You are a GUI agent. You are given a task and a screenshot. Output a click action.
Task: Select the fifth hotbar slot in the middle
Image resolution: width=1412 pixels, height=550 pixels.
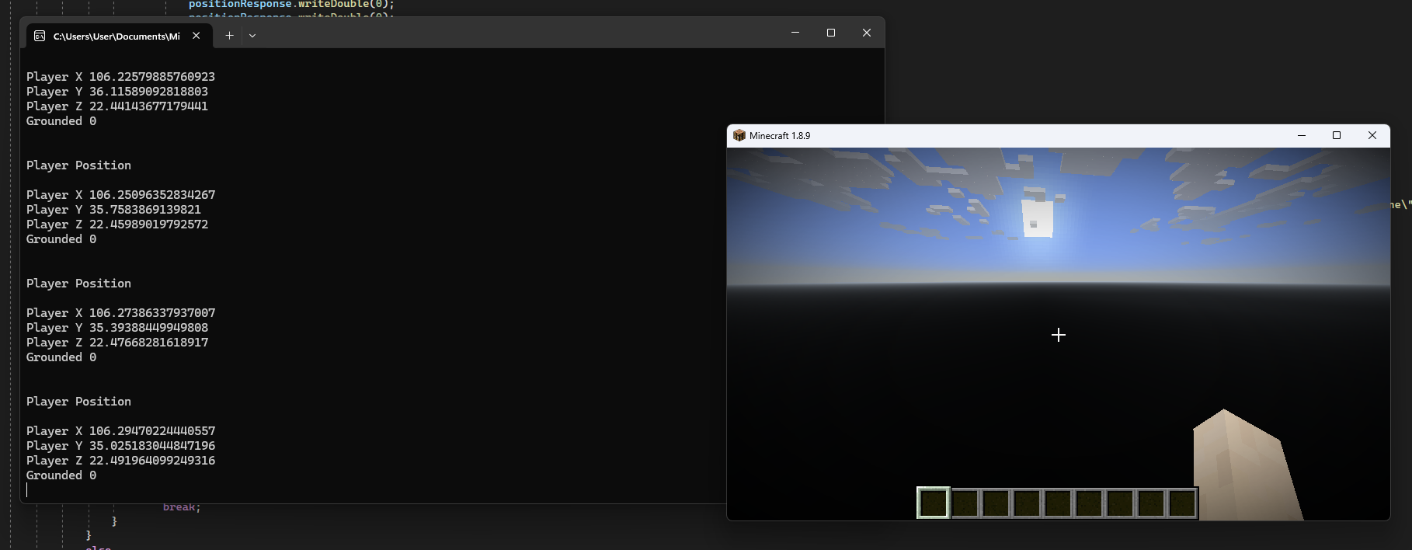click(x=1058, y=503)
